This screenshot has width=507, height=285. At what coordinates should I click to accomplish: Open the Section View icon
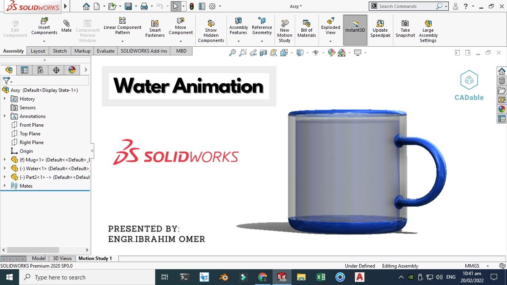pyautogui.click(x=263, y=53)
